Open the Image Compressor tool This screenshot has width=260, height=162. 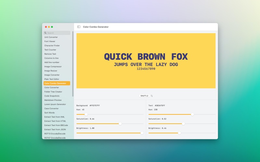53,66
